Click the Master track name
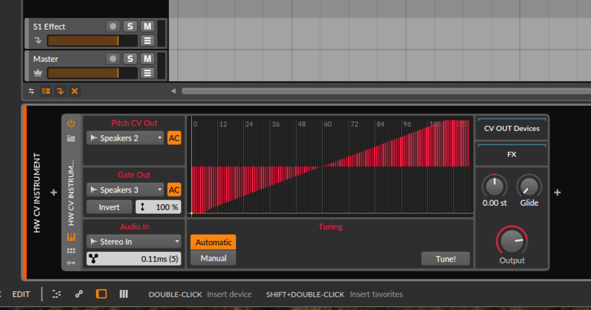 tap(45, 59)
